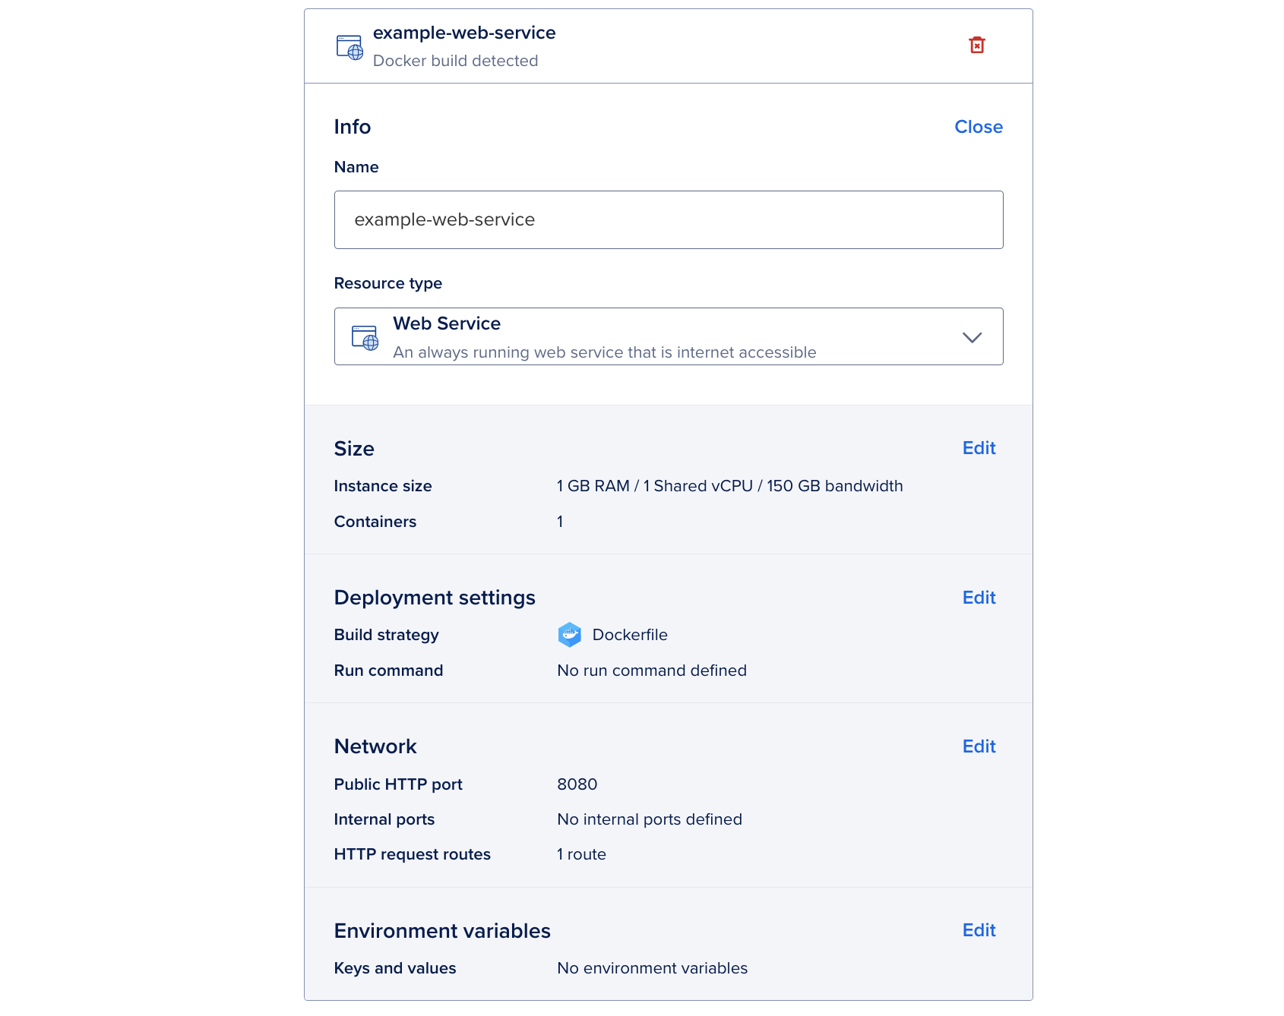Focus the Name input field
This screenshot has width=1284, height=1016.
669,219
